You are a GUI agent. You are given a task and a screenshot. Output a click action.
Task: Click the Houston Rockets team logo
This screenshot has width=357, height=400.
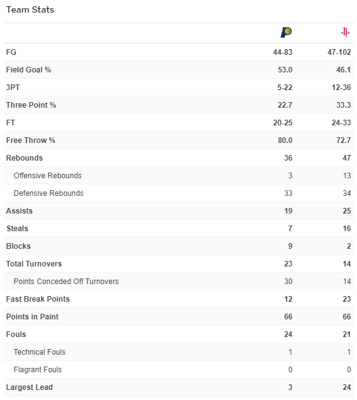pyautogui.click(x=345, y=32)
